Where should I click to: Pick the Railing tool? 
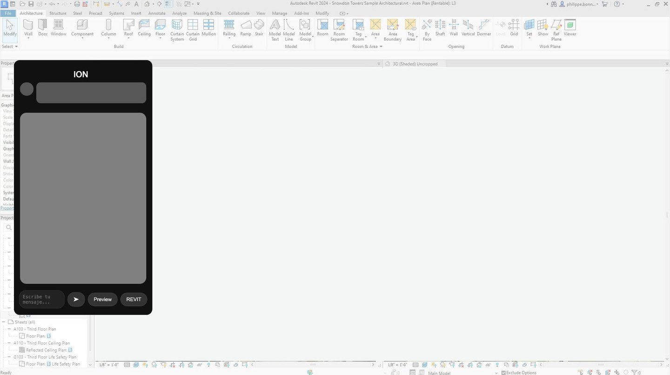(229, 28)
